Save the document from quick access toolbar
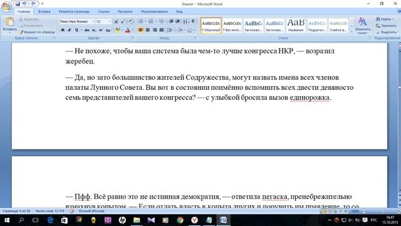Image resolution: width=401 pixels, height=226 pixels. 18,4
